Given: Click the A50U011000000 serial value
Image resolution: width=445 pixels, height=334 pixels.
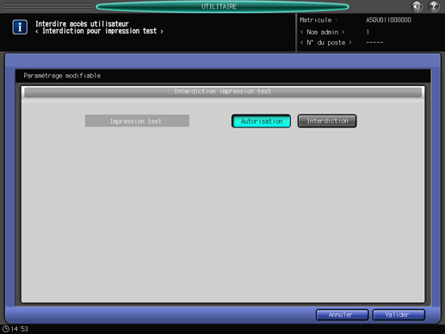Looking at the screenshot, I should coord(388,20).
